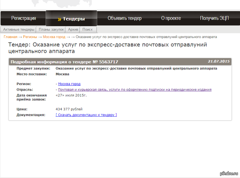The height and width of the screenshot is (178, 240).
Task: Switch to Активные тендеры tab
Action: point(18,29)
